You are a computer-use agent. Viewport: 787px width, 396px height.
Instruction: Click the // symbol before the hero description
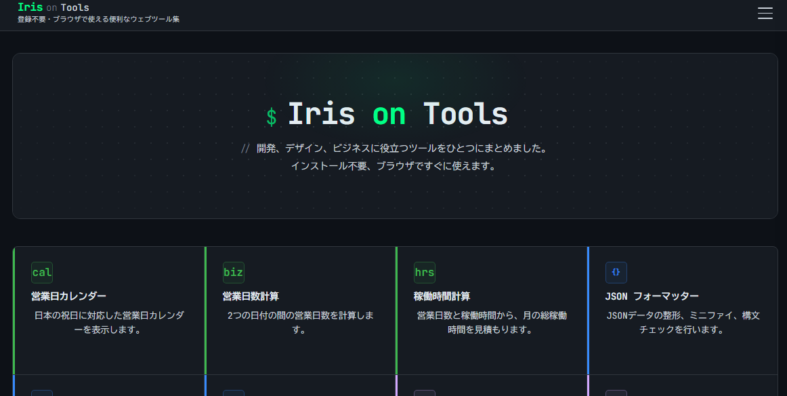point(245,147)
